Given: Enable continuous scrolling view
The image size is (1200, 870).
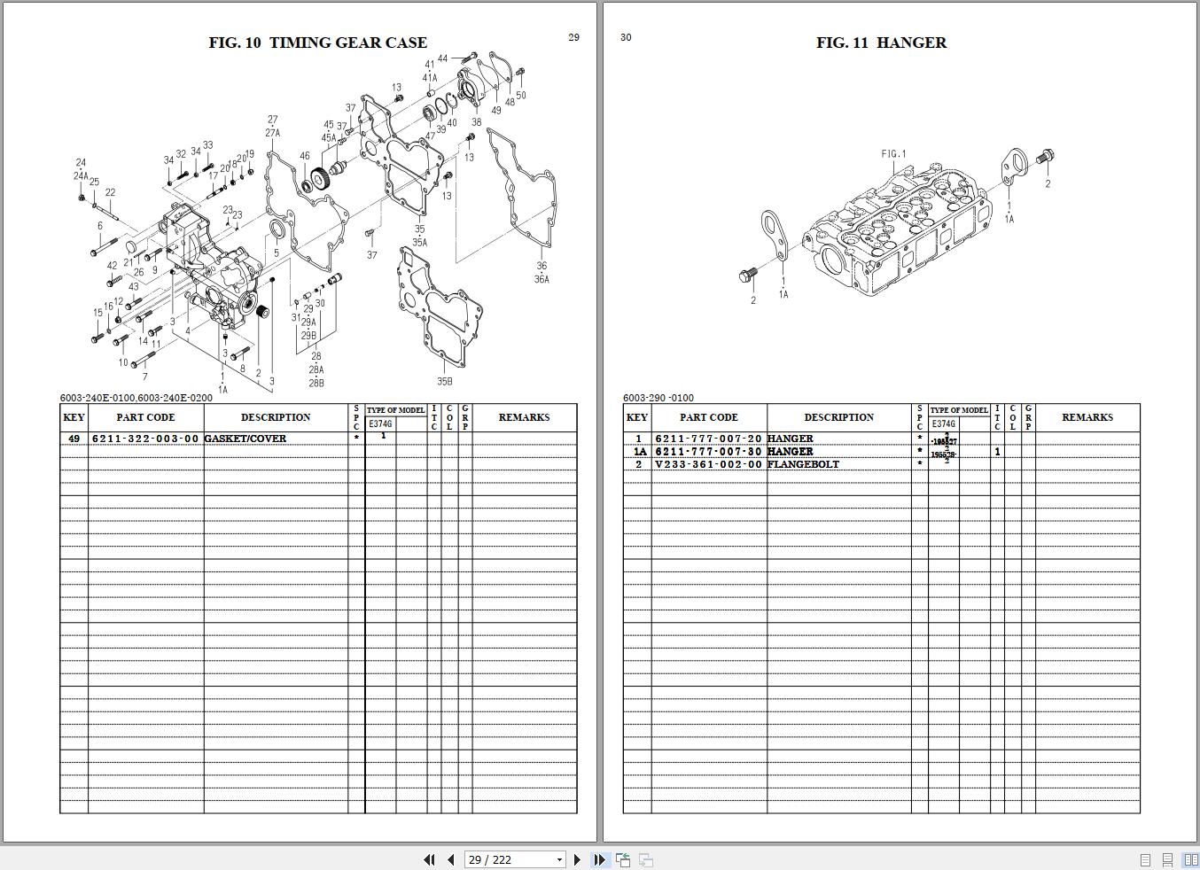Looking at the screenshot, I should coord(1168,860).
